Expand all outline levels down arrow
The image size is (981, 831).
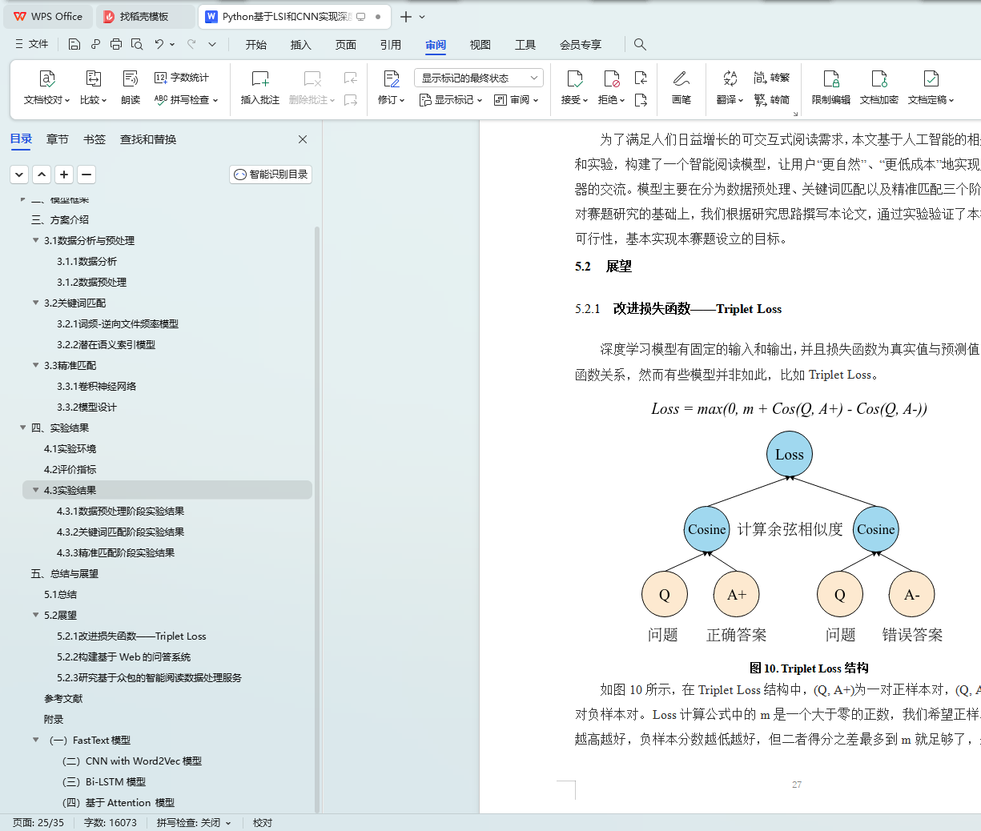click(x=19, y=175)
